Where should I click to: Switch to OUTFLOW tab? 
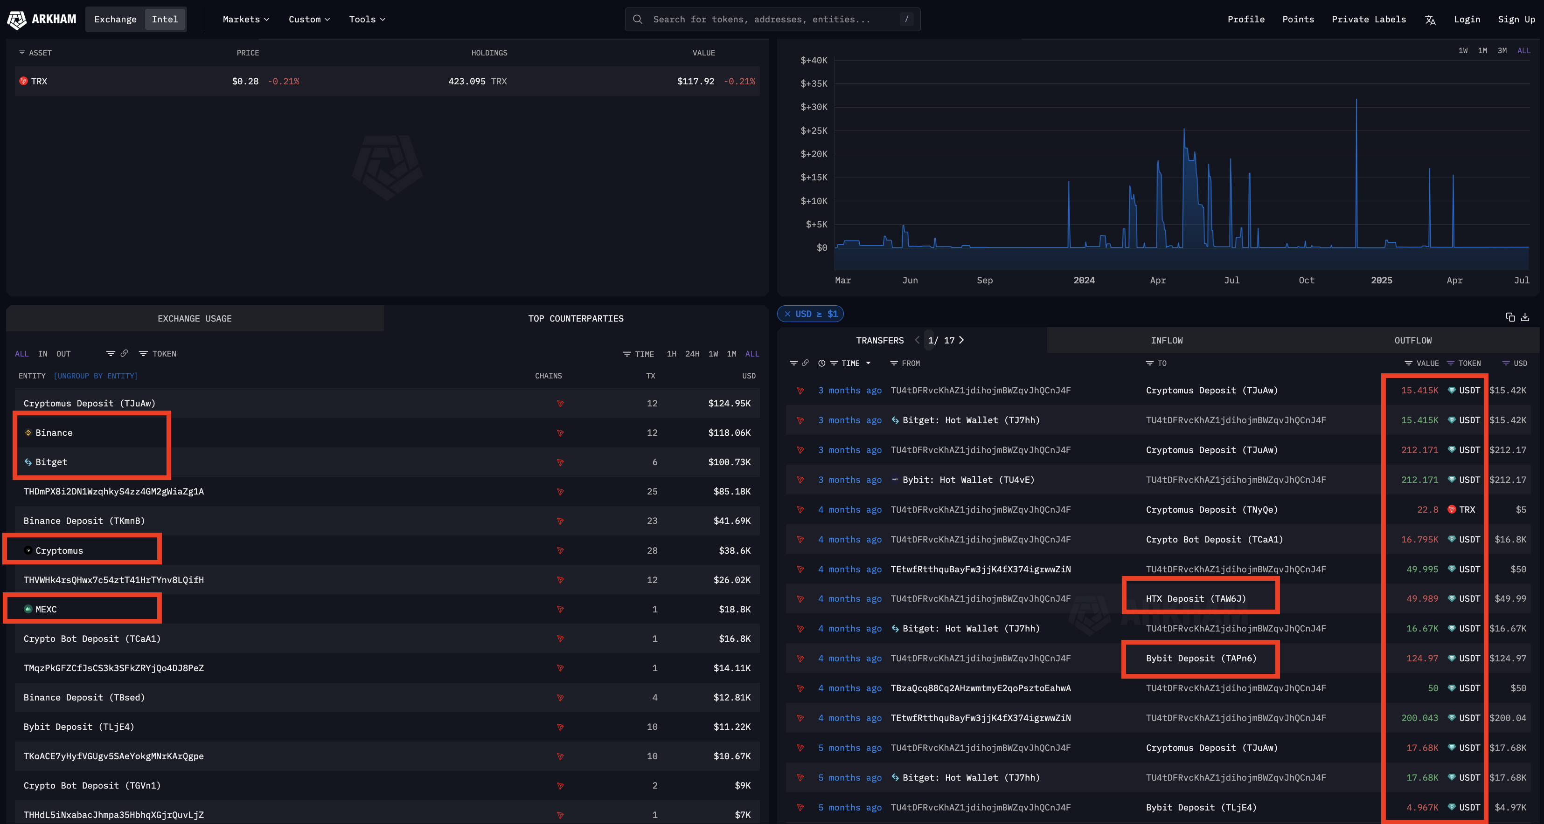tap(1413, 340)
